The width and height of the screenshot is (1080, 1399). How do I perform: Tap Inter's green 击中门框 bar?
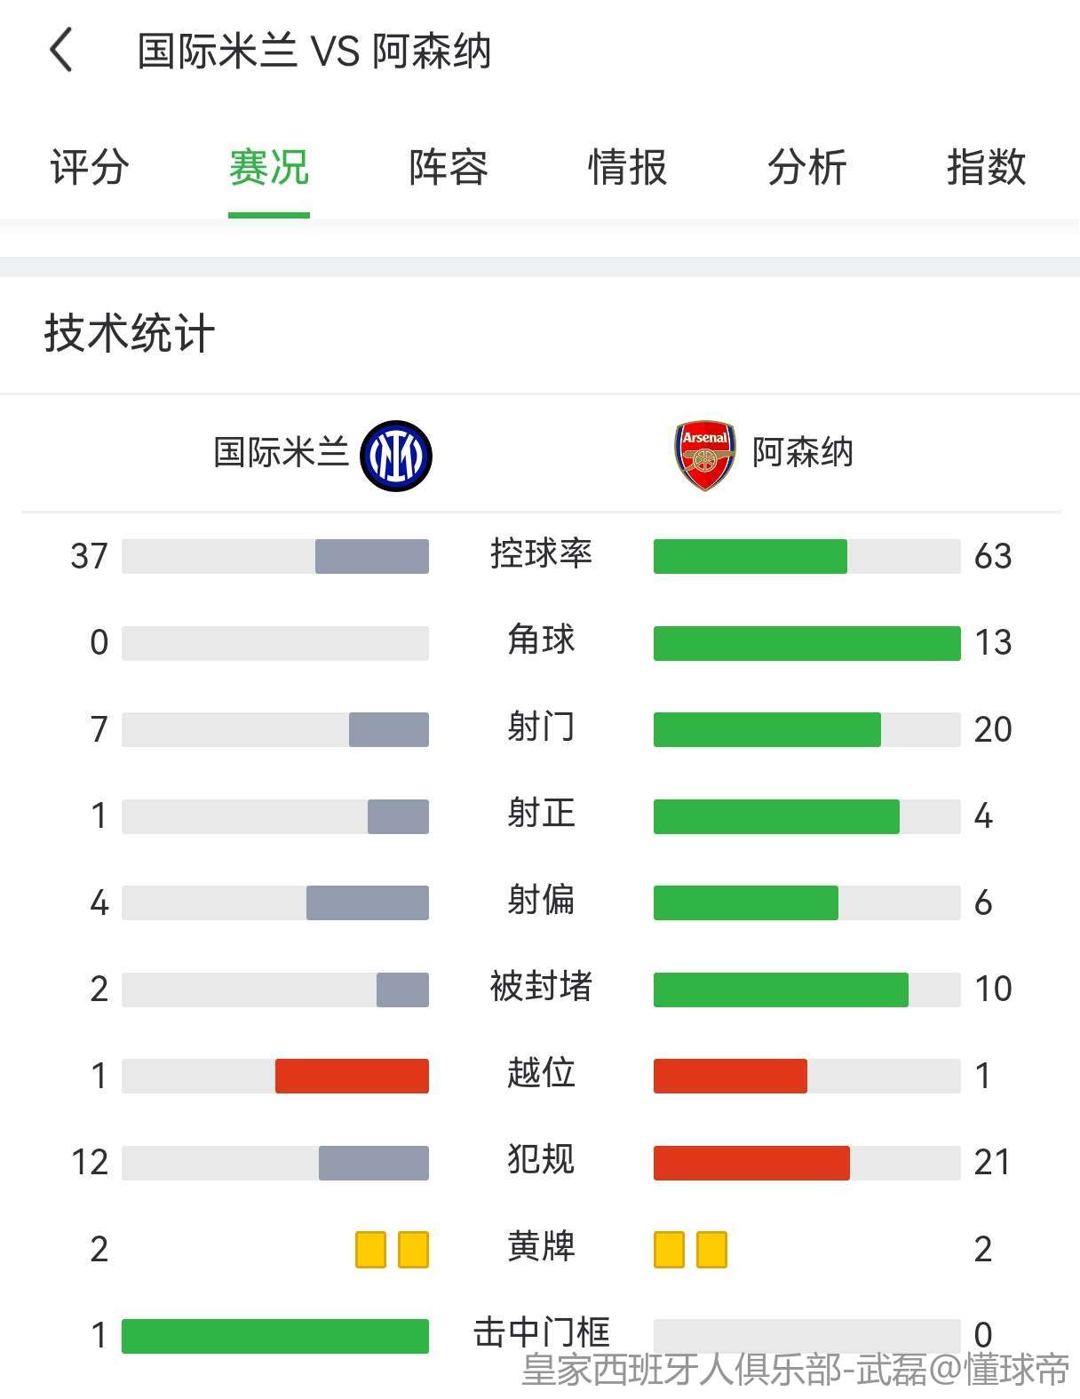click(x=275, y=1336)
